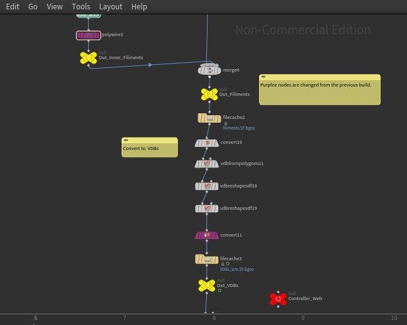This screenshot has height=325, width=407.
Task: Open the Edit menu
Action: 12,6
